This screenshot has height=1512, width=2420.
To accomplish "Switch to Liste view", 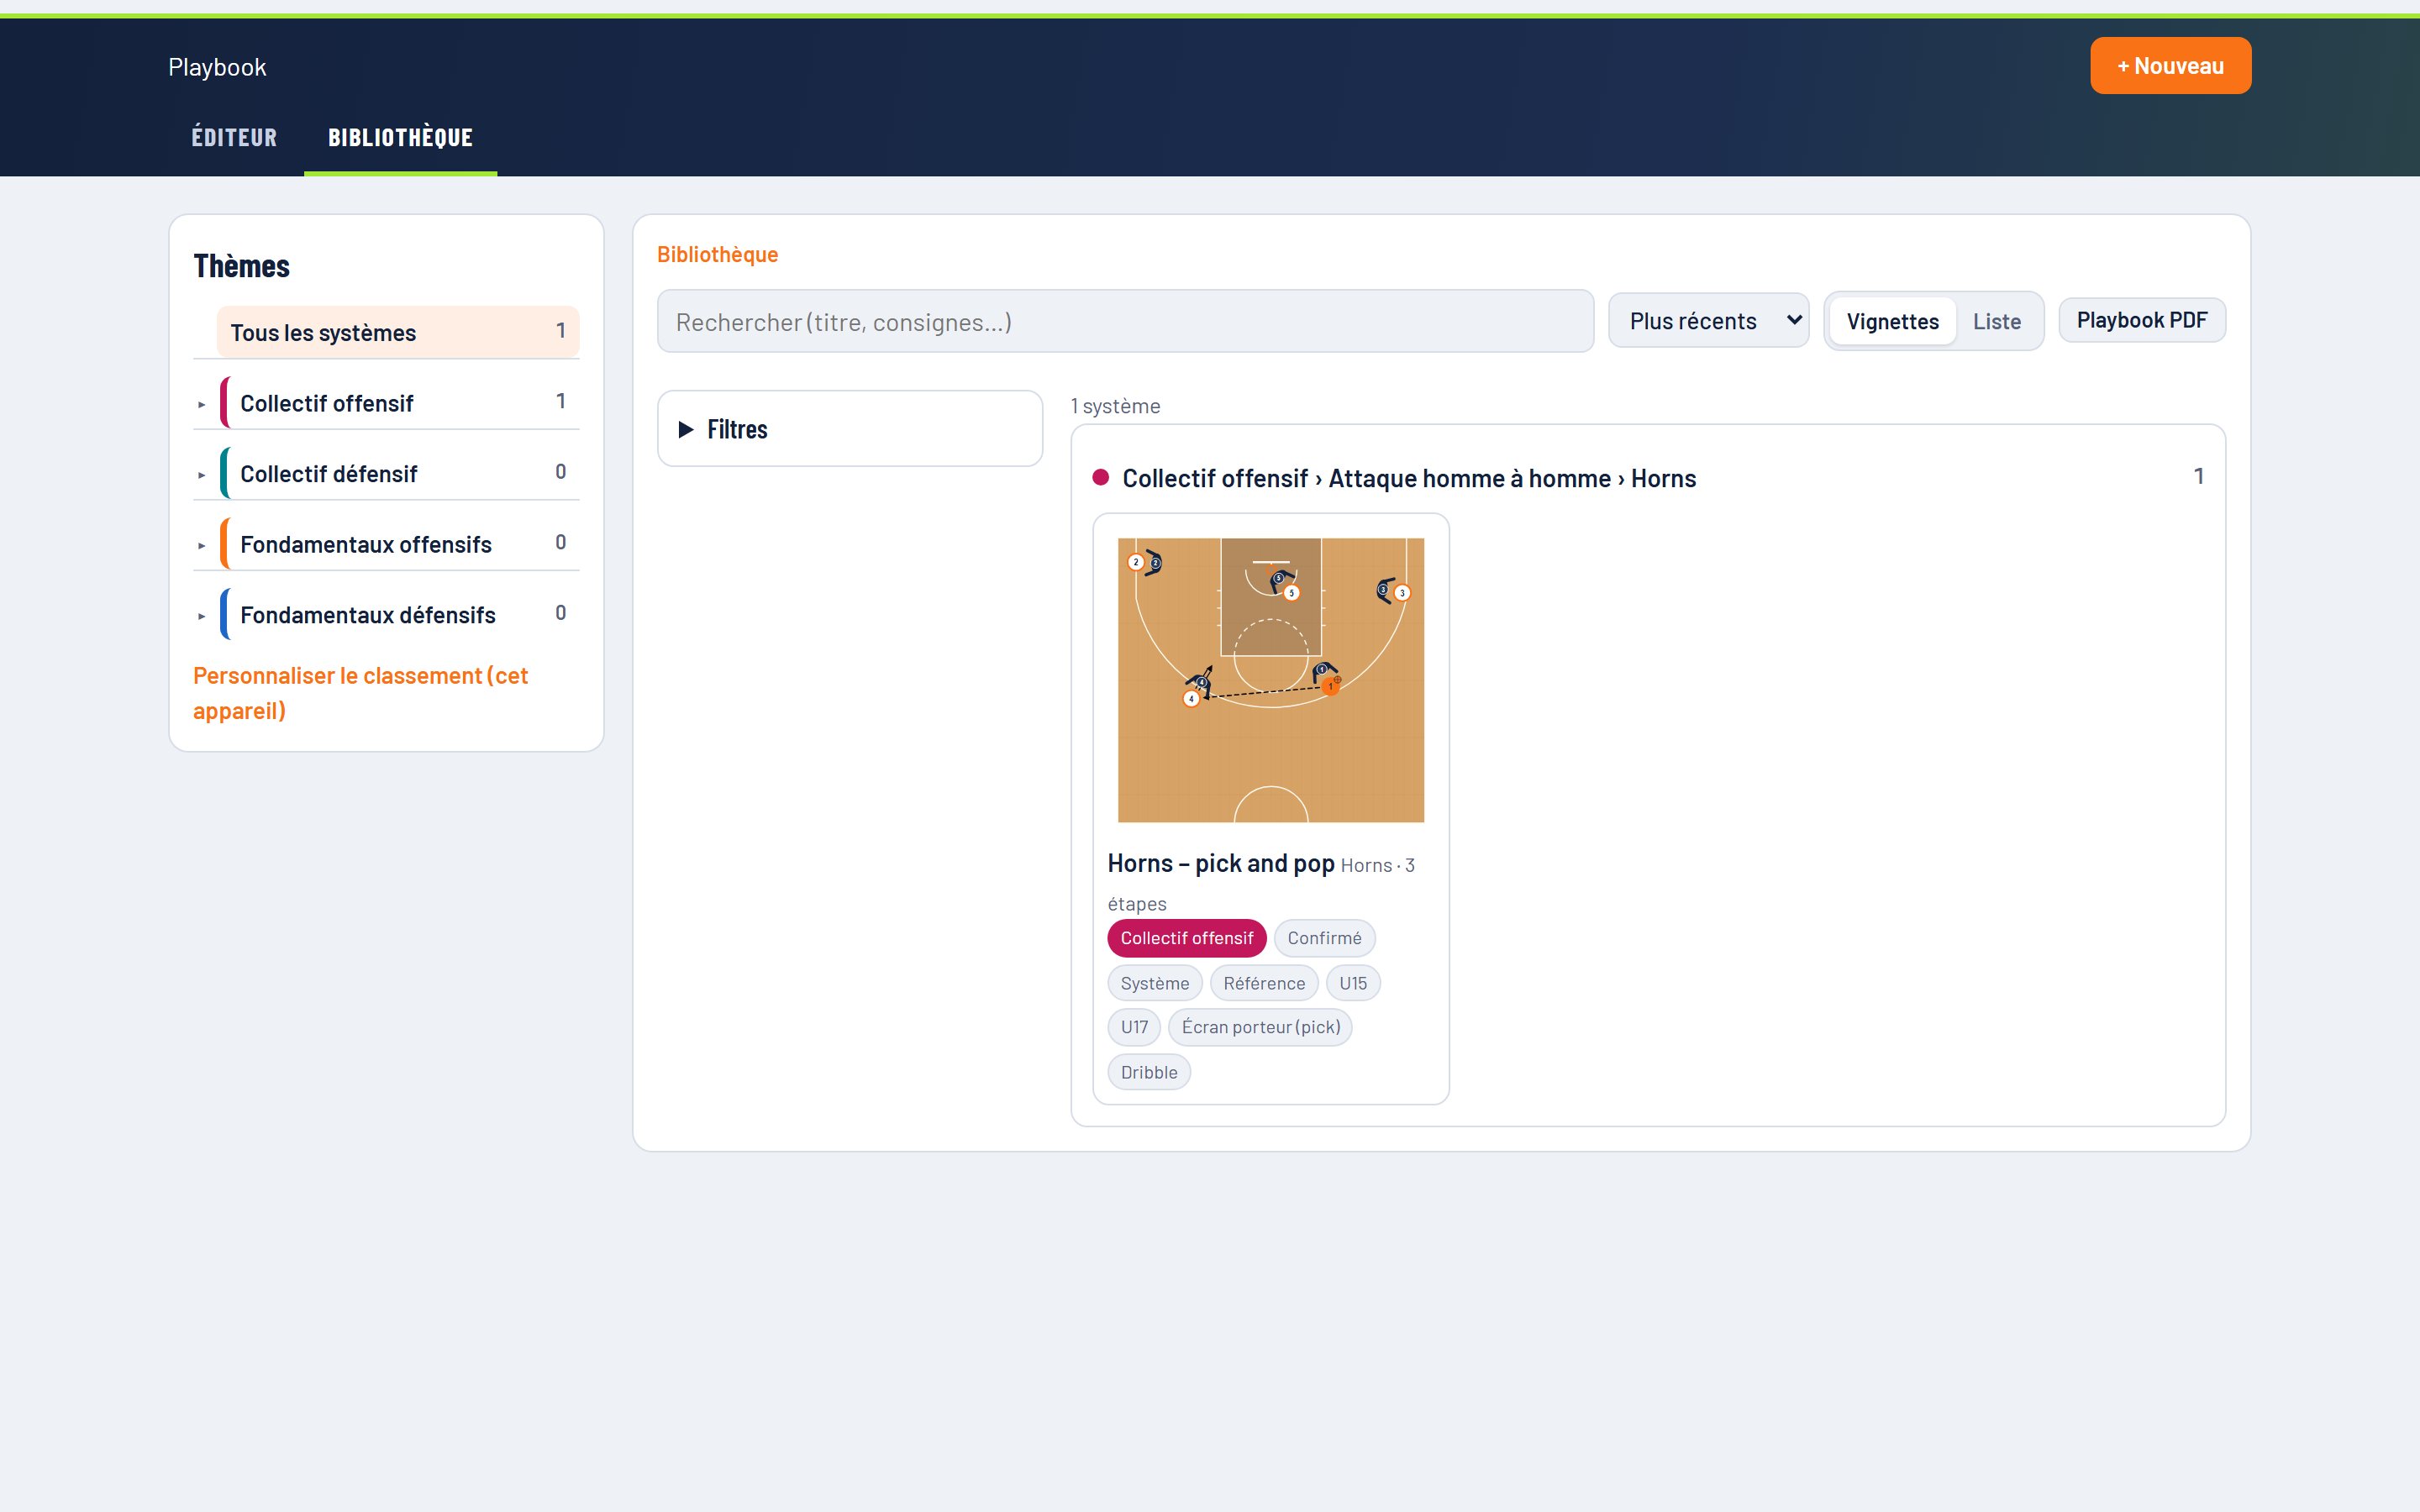I will point(1996,321).
